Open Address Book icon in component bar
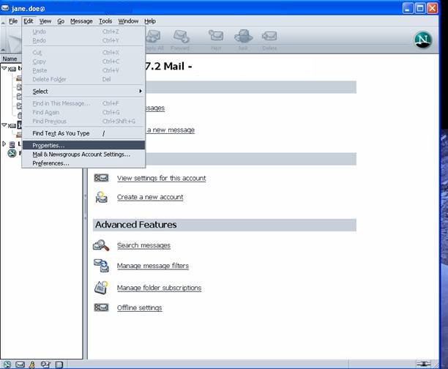The image size is (448, 369). pos(45,364)
